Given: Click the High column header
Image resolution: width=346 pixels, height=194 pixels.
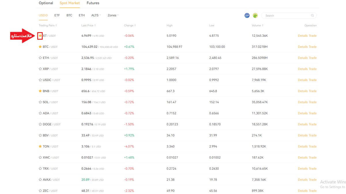Looking at the screenshot, I should tap(170, 25).
